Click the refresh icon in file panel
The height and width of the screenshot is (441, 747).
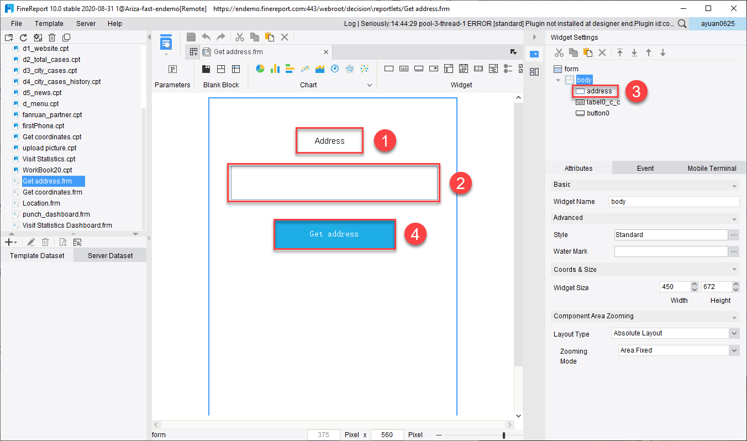tap(23, 38)
